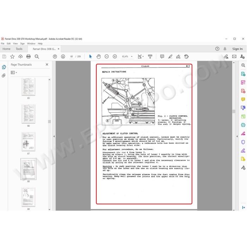Open the Compress PDF tool
247x247 pixels.
point(243,125)
